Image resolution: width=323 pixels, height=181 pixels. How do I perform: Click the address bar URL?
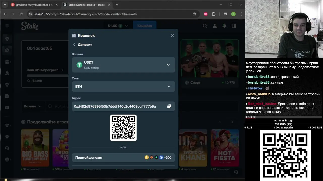[x=86, y=14]
